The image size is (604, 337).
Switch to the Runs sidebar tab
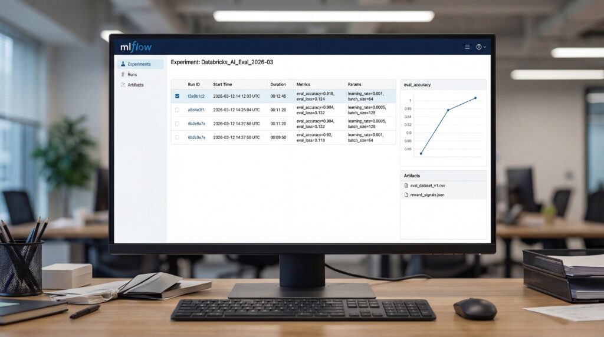[132, 75]
